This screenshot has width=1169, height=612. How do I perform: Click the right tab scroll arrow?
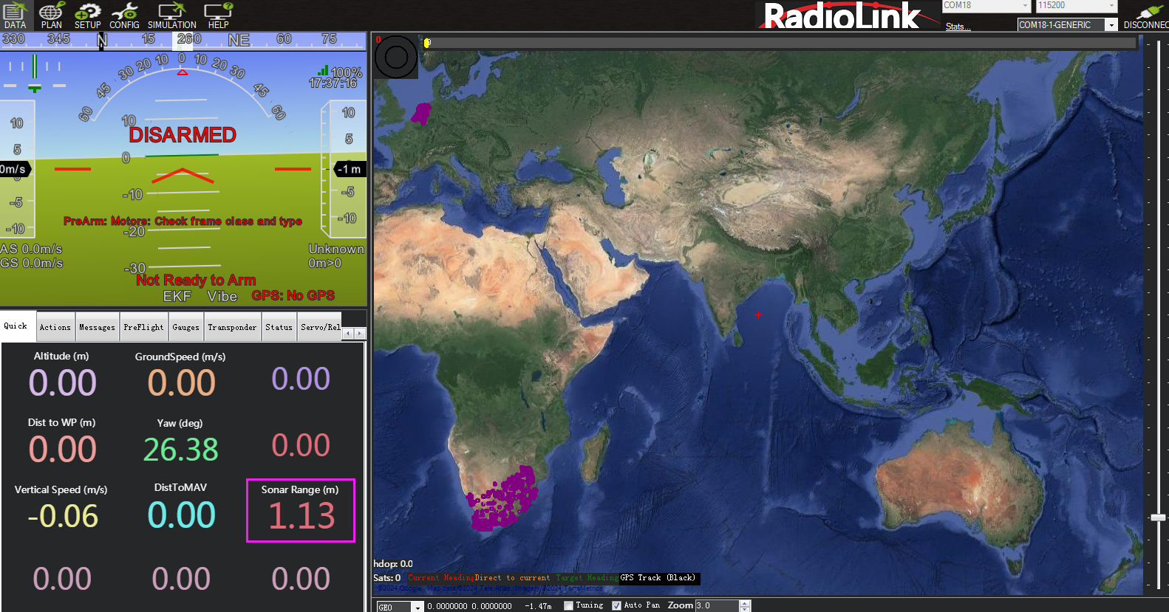click(360, 334)
